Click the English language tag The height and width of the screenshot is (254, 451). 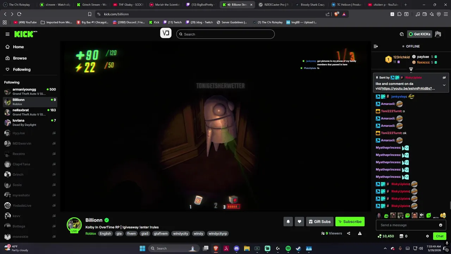coord(105,234)
